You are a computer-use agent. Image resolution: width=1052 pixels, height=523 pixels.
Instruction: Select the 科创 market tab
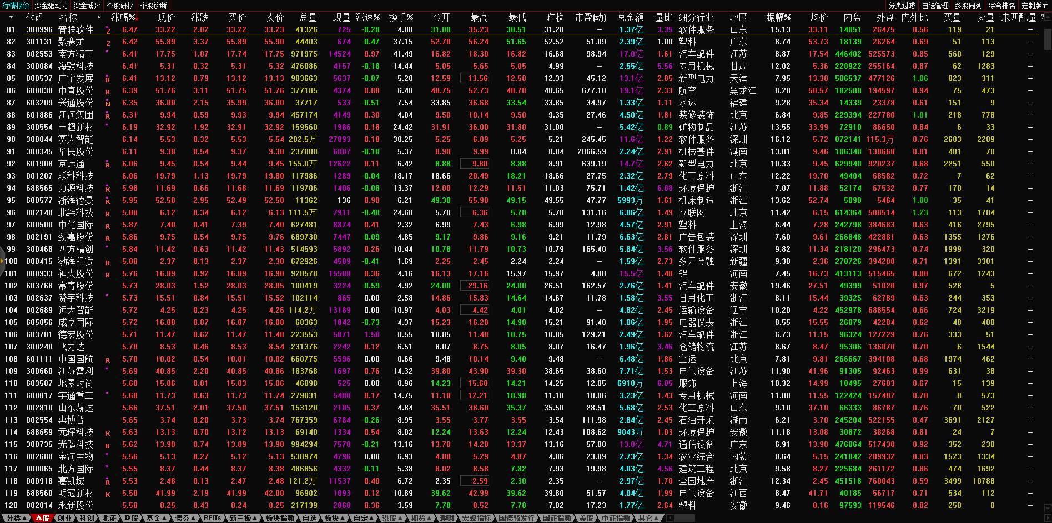[87, 518]
